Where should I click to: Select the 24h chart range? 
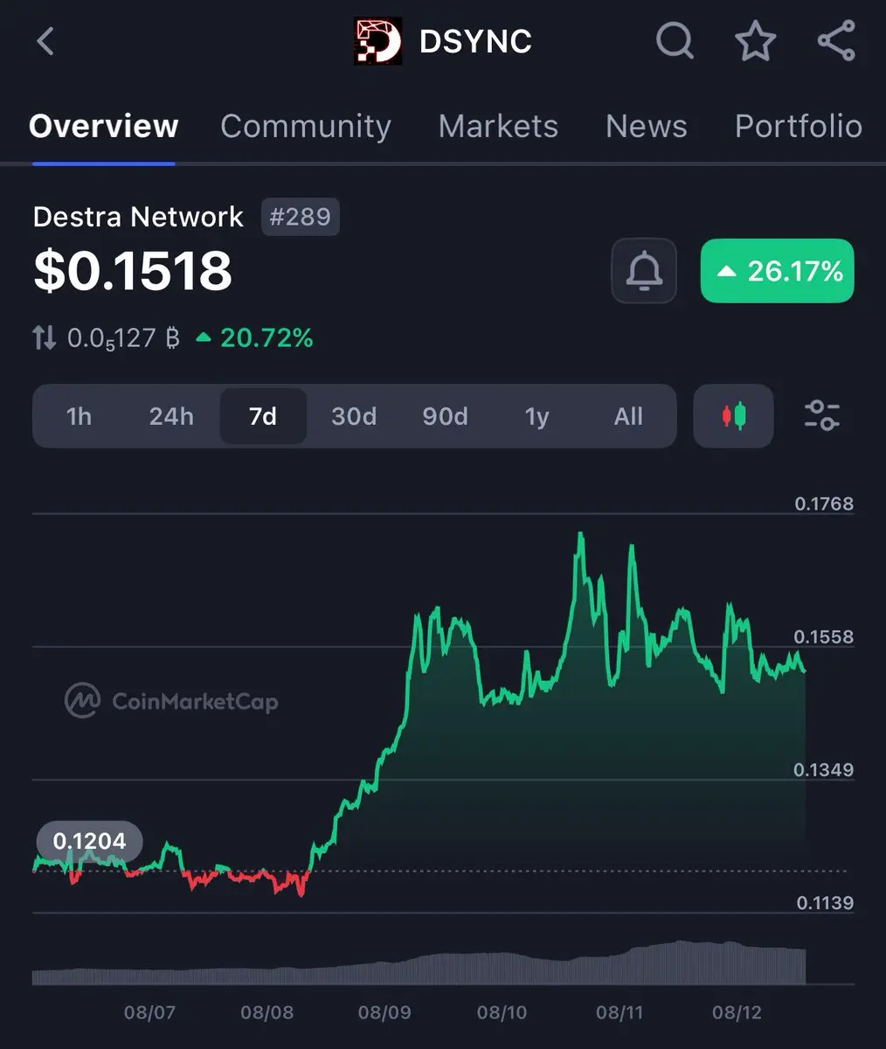171,416
